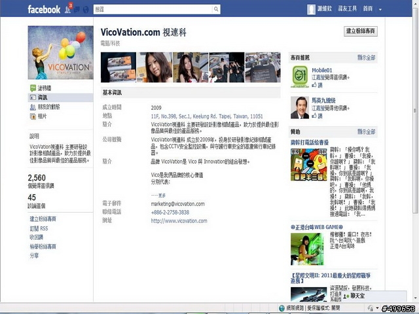Open the http://www.vicovation.com website link

[x=179, y=221]
